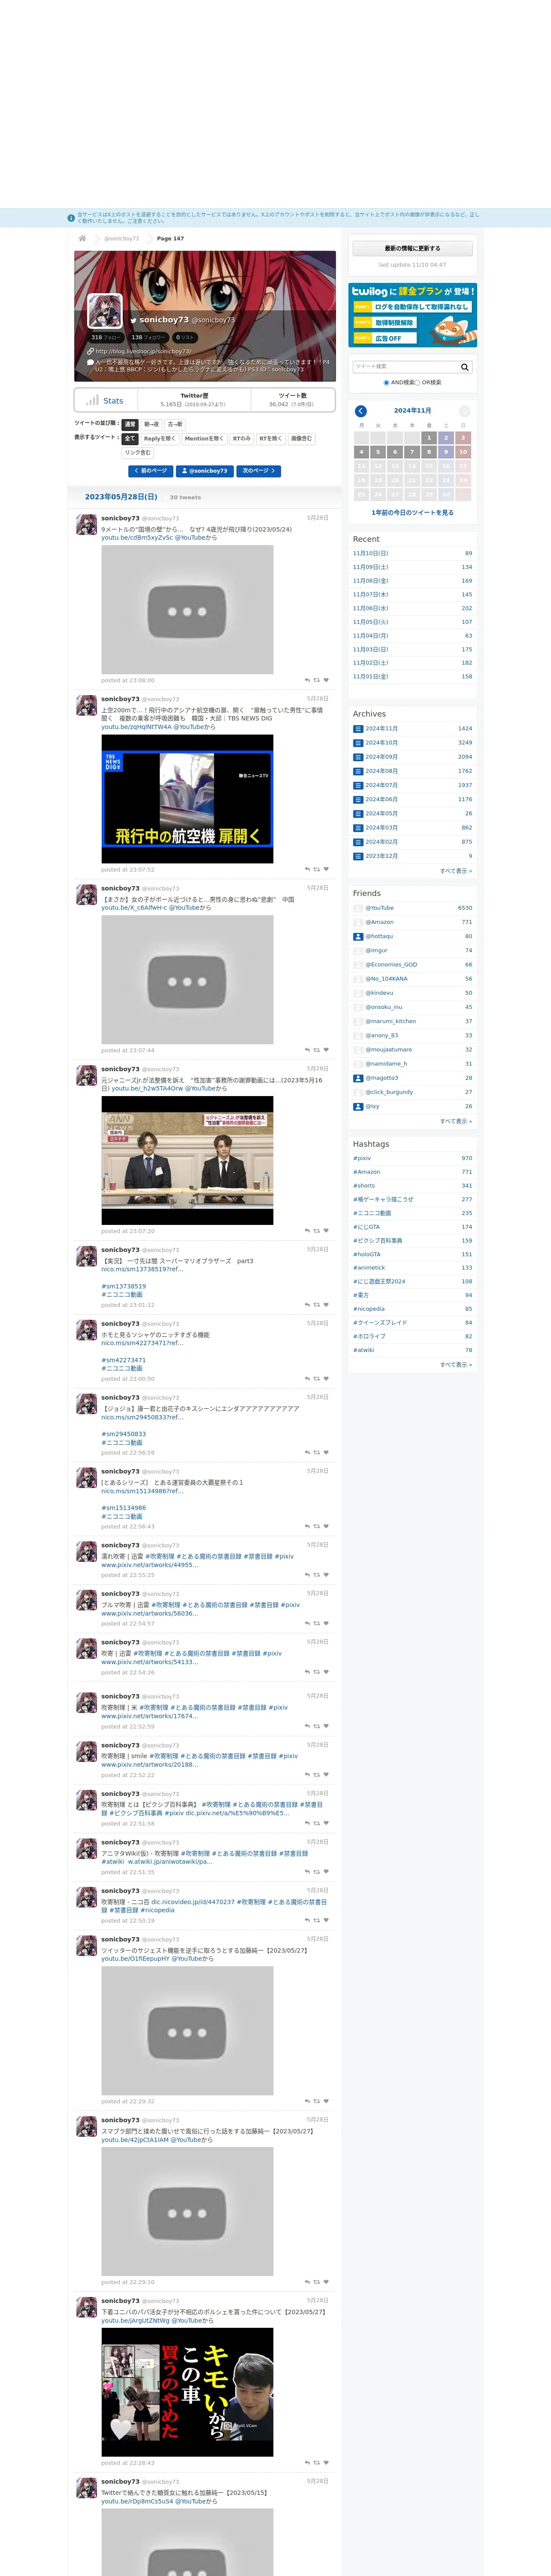Open 2024年09月 archive link
551x2576 pixels.
(x=381, y=757)
